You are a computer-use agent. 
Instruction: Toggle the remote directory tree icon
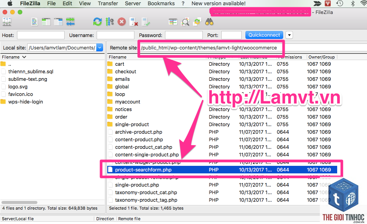pyautogui.click(x=58, y=22)
